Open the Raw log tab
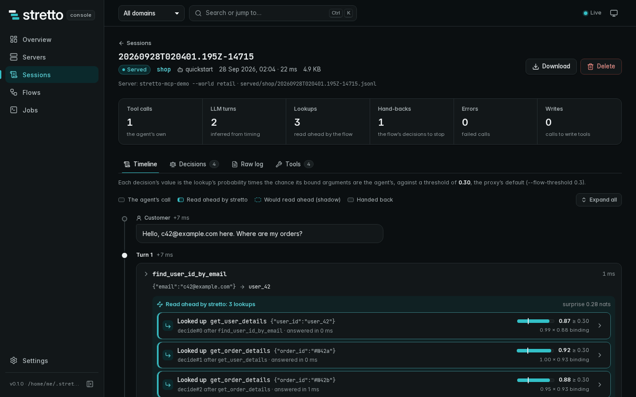Viewport: 636px width, 397px height. (247, 164)
